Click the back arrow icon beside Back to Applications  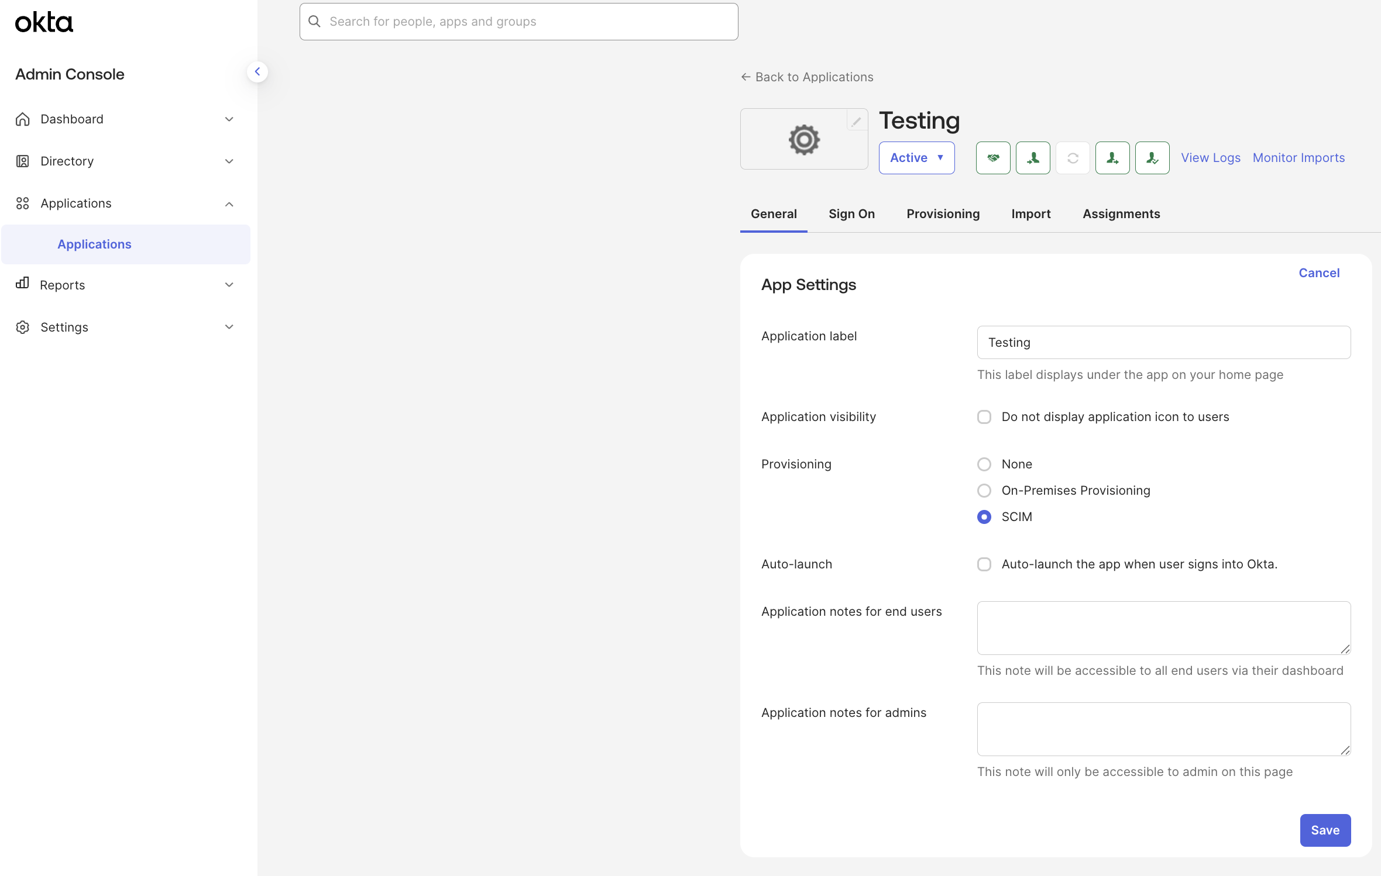[x=746, y=77]
